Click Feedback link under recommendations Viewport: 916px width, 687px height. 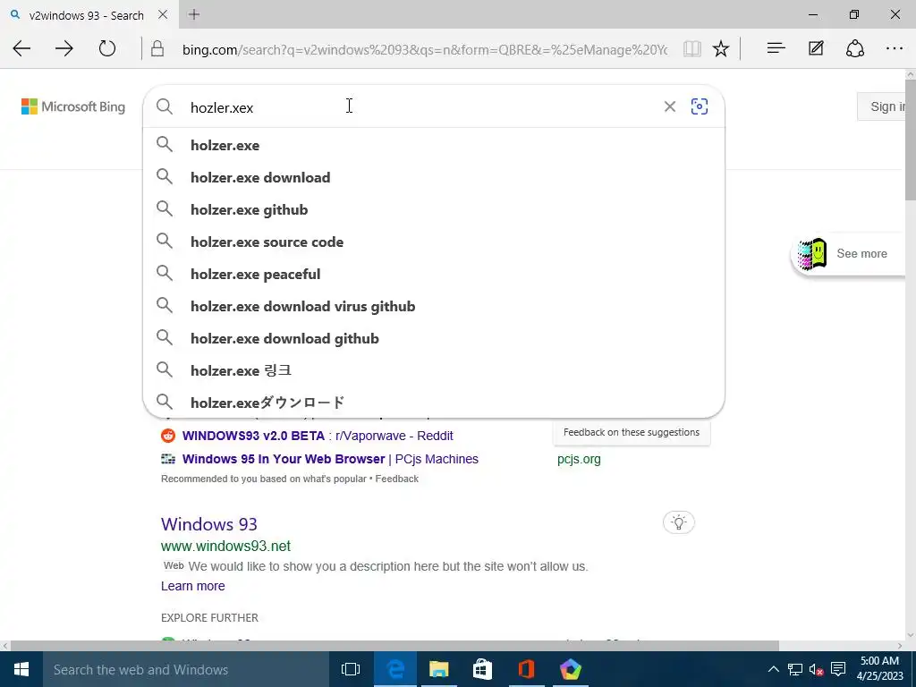pyautogui.click(x=396, y=479)
